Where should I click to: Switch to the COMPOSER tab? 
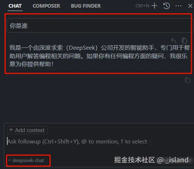[x=46, y=6]
